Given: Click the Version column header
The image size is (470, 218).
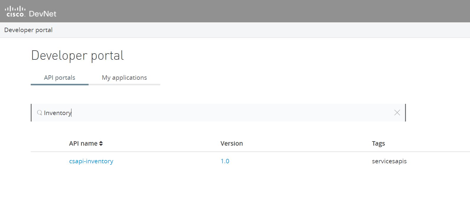Looking at the screenshot, I should pyautogui.click(x=232, y=144).
